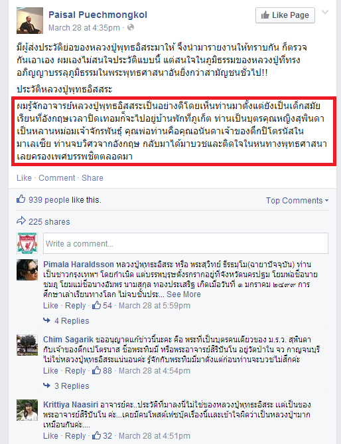Click the Like Page button
This screenshot has height=444, width=341.
coord(285,15)
